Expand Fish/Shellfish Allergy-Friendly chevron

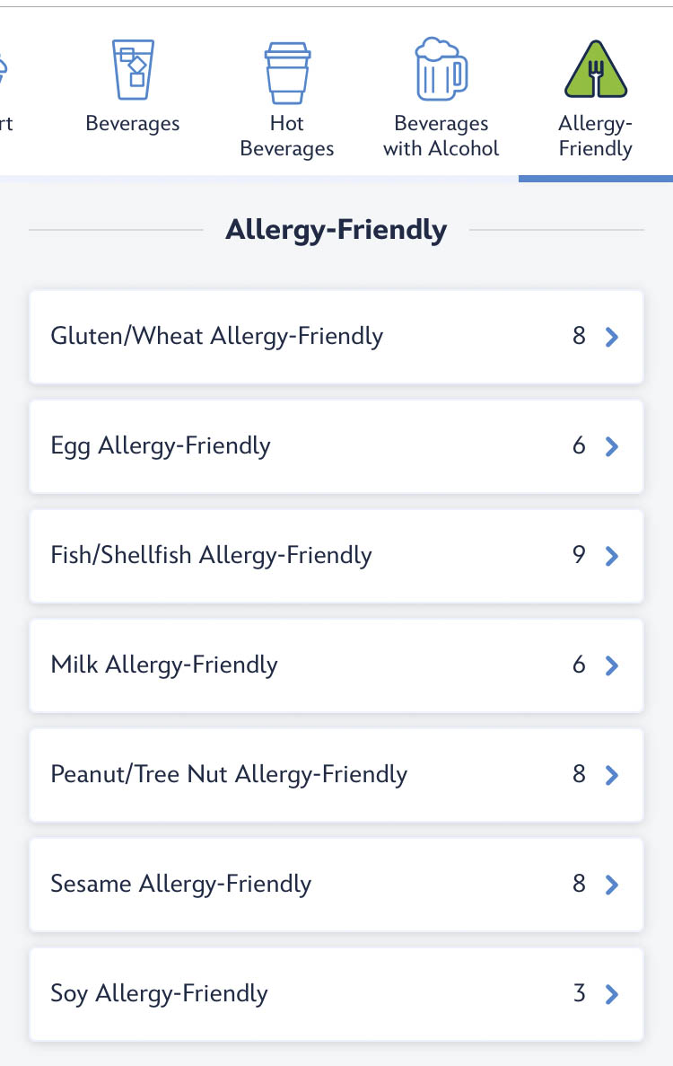[612, 556]
